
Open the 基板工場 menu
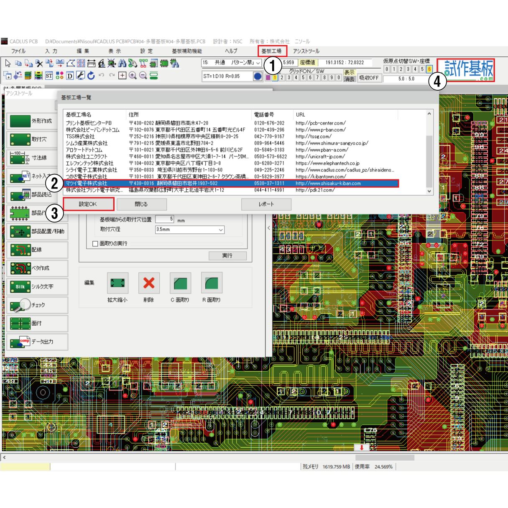point(272,51)
